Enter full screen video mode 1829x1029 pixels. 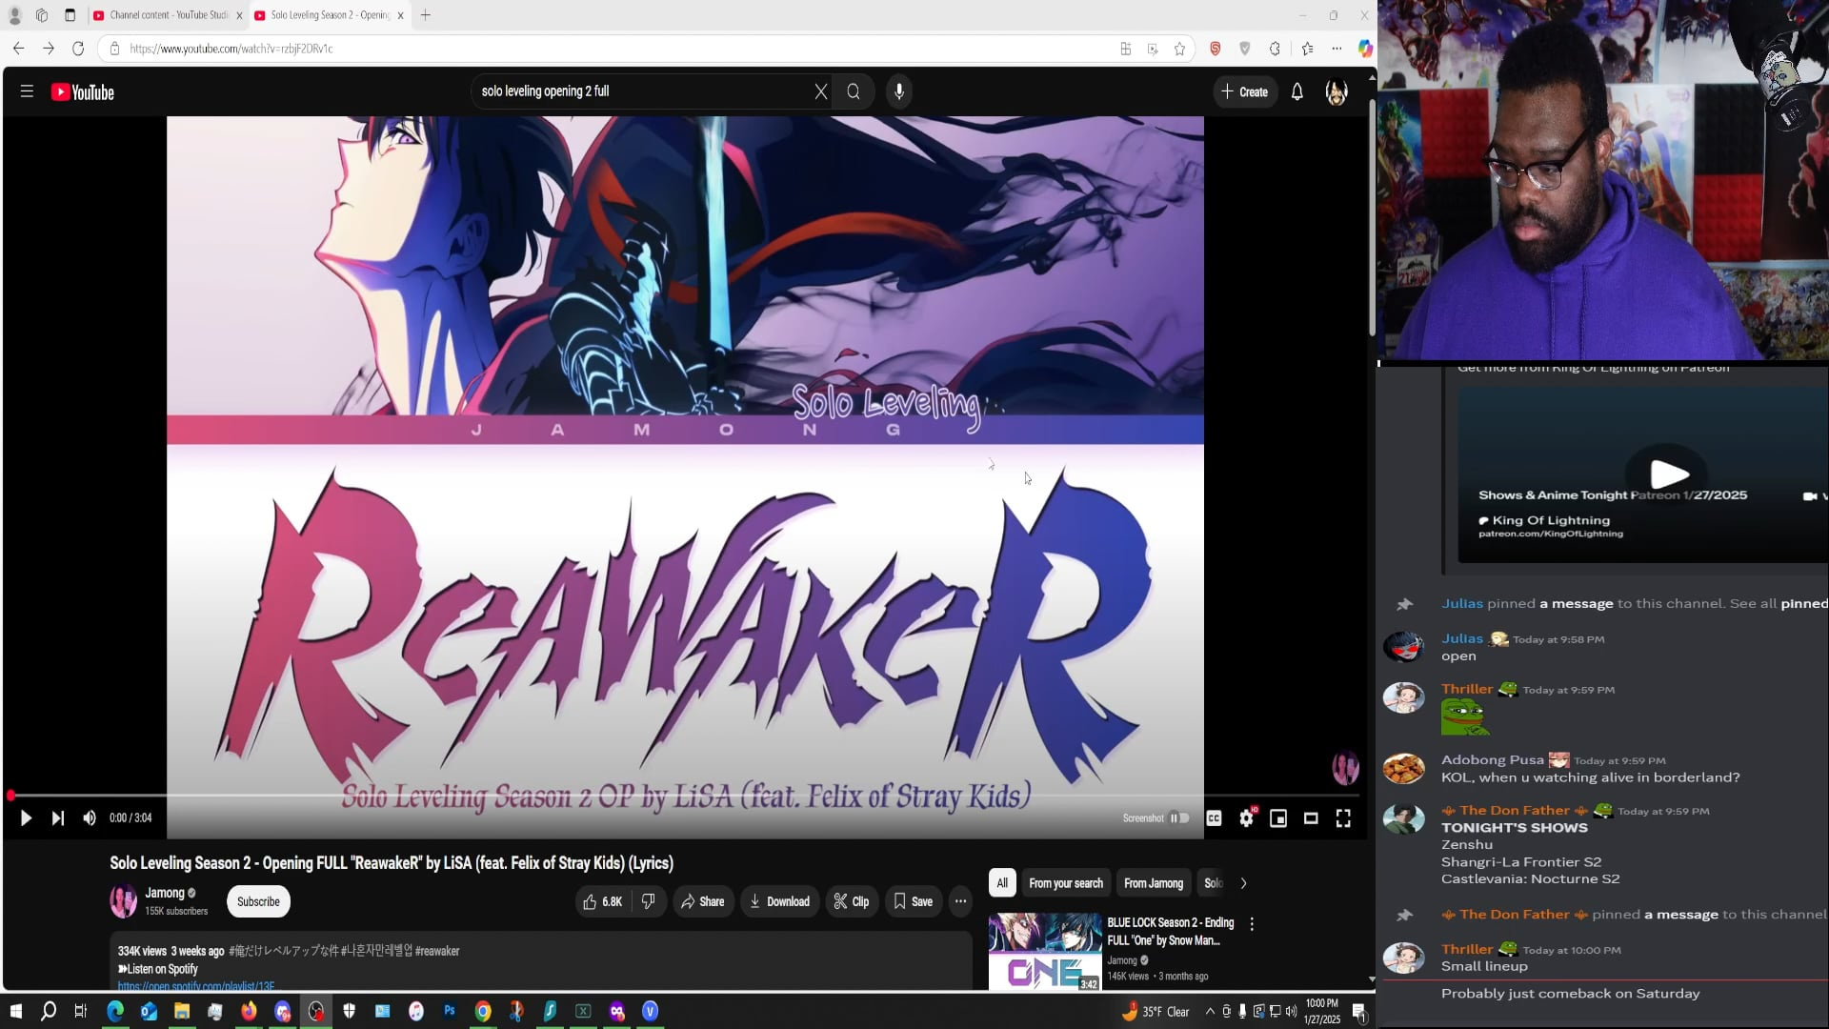(x=1343, y=818)
